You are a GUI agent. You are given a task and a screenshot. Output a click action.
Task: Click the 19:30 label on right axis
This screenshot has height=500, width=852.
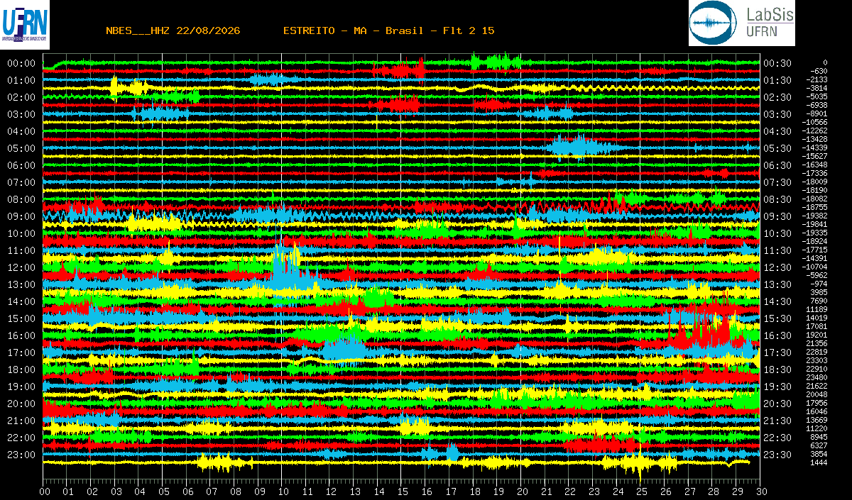click(777, 387)
